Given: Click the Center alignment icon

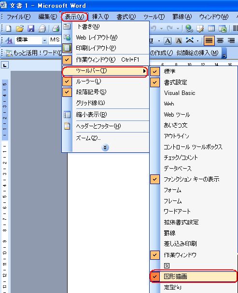Looking at the screenshot, I should [x=220, y=40].
